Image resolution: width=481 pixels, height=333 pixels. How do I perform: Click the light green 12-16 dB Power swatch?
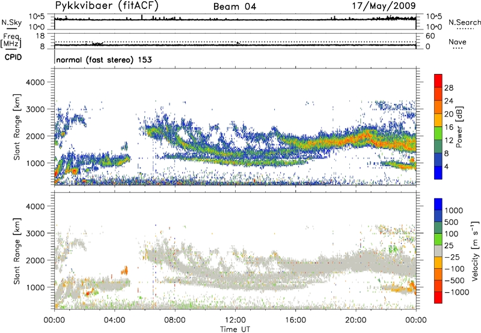pos(438,133)
